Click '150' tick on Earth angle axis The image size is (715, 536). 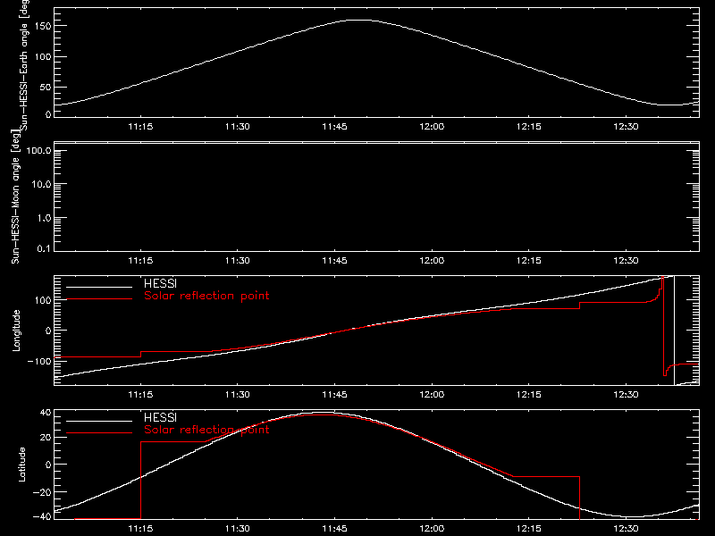[44, 26]
